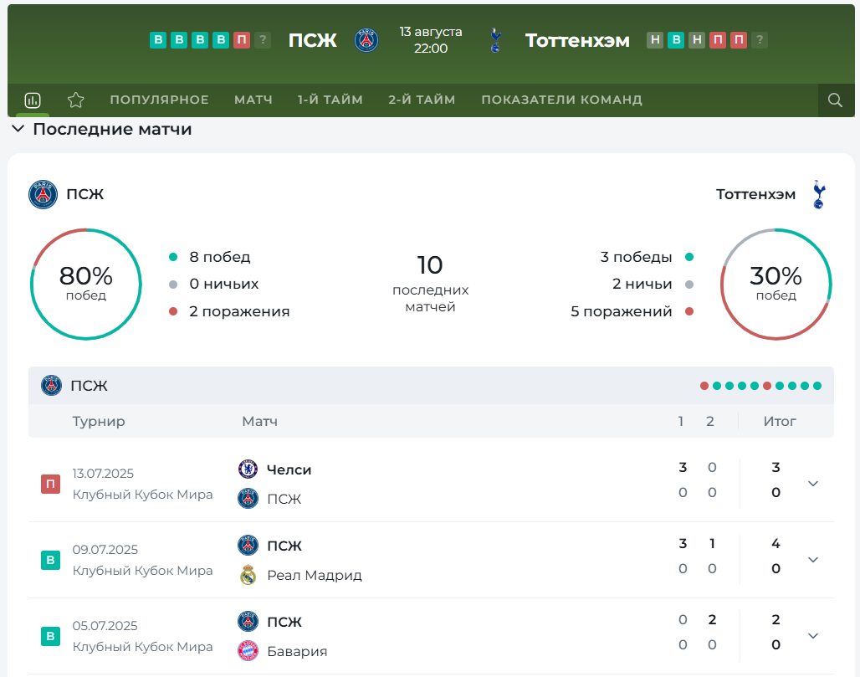The width and height of the screenshot is (860, 677).
Task: Click the Итог column header
Action: (x=780, y=421)
